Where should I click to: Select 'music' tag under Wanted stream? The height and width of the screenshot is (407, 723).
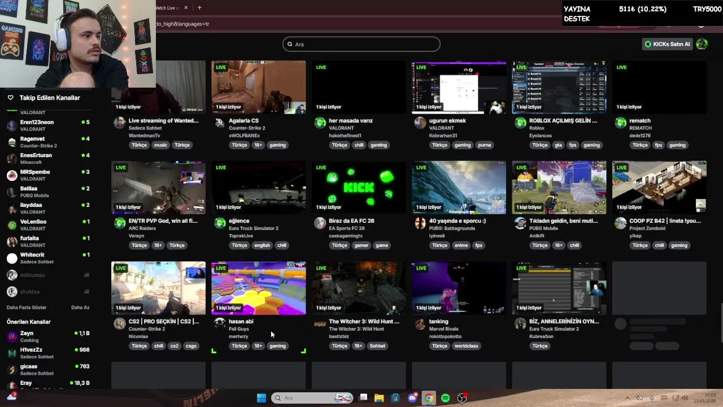pos(160,145)
